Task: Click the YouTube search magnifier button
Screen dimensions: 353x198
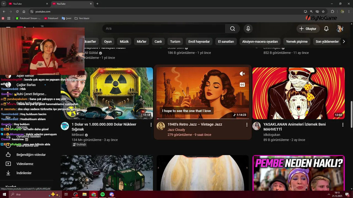Action: 232,29
